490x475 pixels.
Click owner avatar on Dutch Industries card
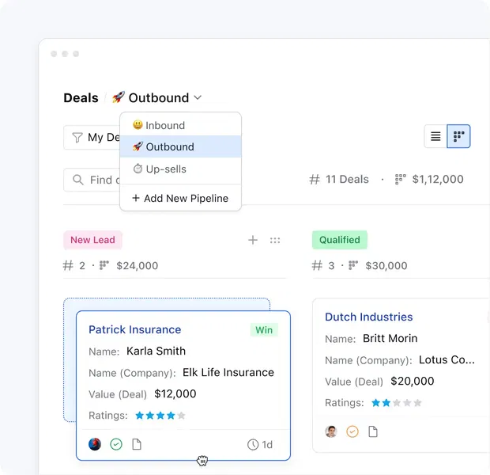point(331,431)
